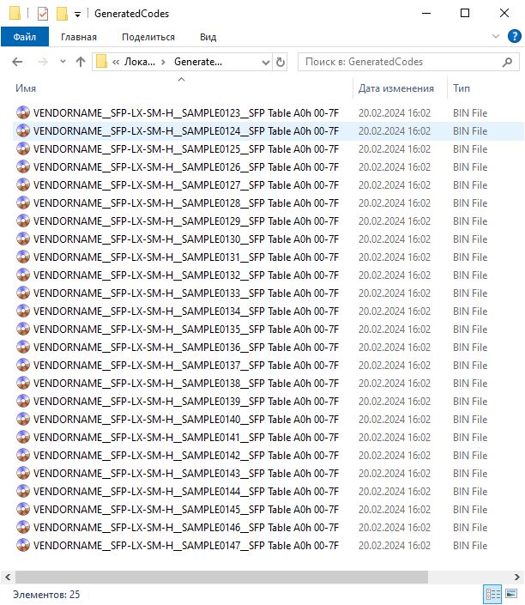Image resolution: width=525 pixels, height=605 pixels.
Task: Click the SAMPLE0130 file icon
Action: (x=23, y=239)
